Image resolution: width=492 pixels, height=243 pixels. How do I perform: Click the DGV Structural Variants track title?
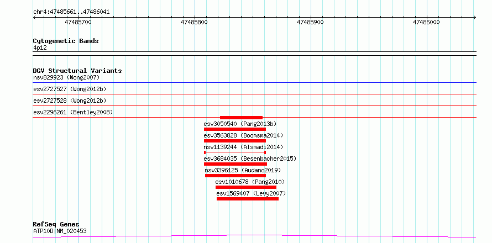[77, 71]
